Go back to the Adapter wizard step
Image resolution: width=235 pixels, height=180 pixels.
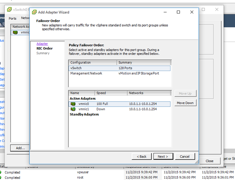(42, 44)
